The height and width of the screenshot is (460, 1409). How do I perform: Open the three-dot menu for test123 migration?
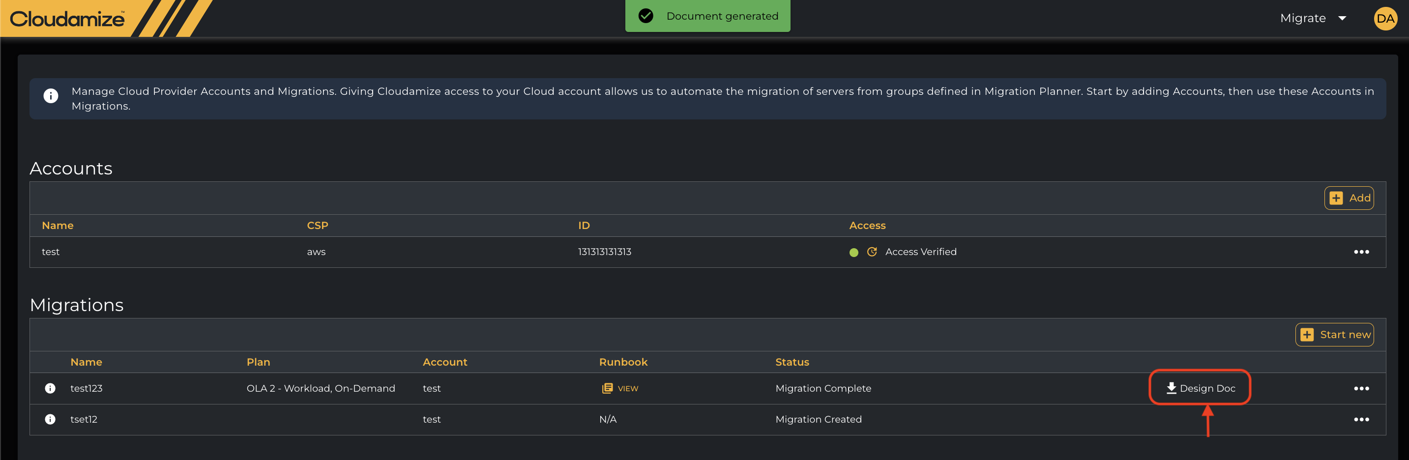click(x=1361, y=388)
